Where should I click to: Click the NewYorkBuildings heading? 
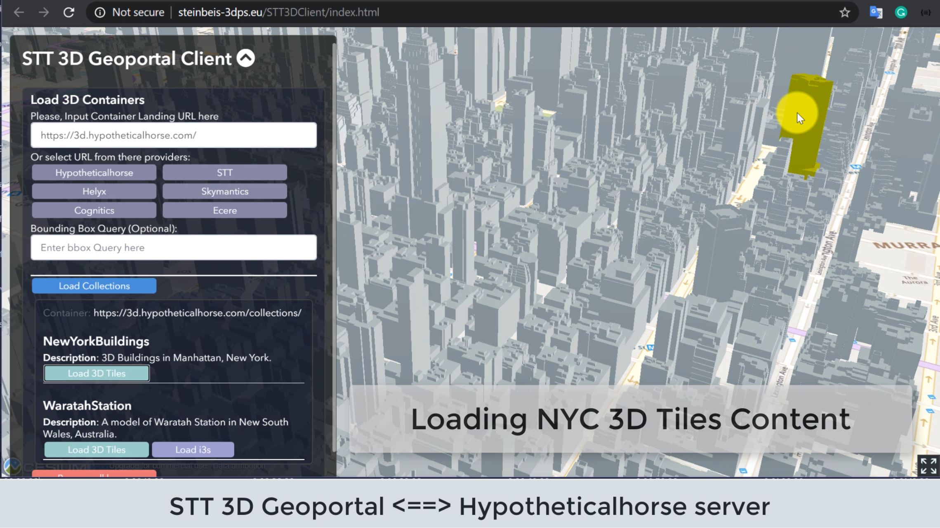pos(96,341)
